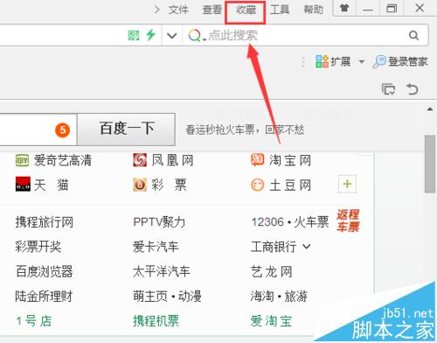Image resolution: width=437 pixels, height=343 pixels.
Task: Click the toolbar grip dots handle
Action: click(303, 62)
